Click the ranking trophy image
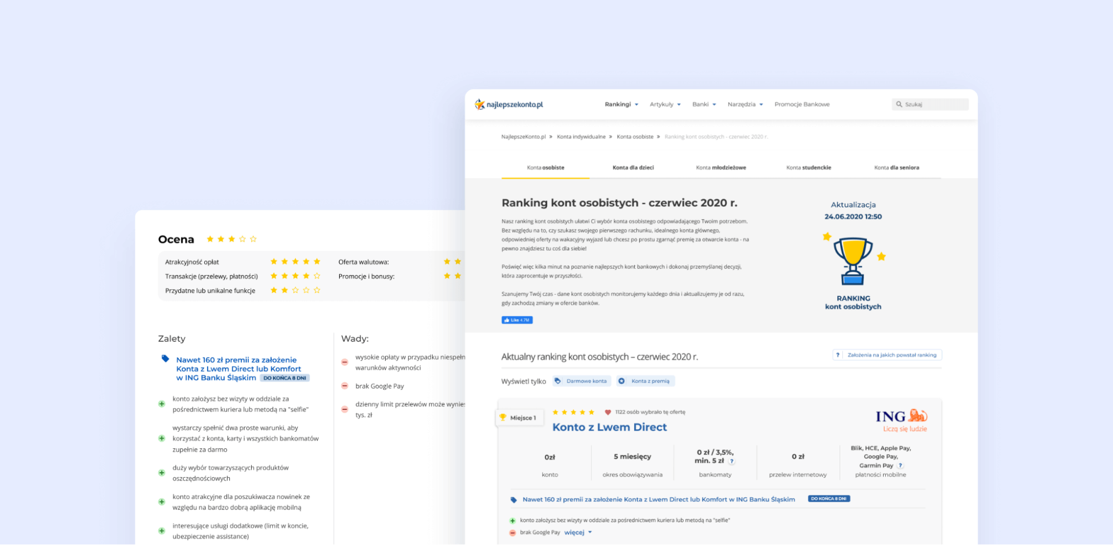 click(853, 260)
